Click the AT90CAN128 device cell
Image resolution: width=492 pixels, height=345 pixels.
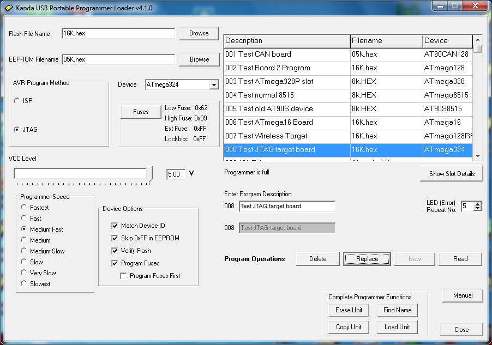tap(448, 55)
